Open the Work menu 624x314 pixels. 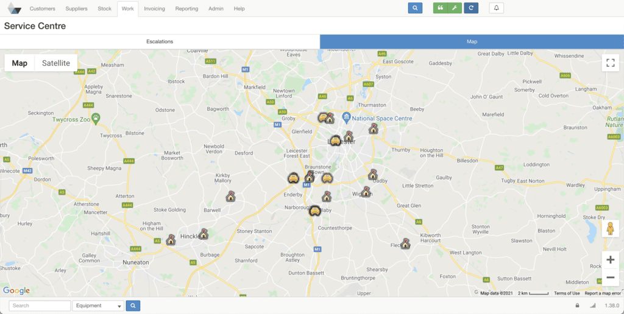128,9
